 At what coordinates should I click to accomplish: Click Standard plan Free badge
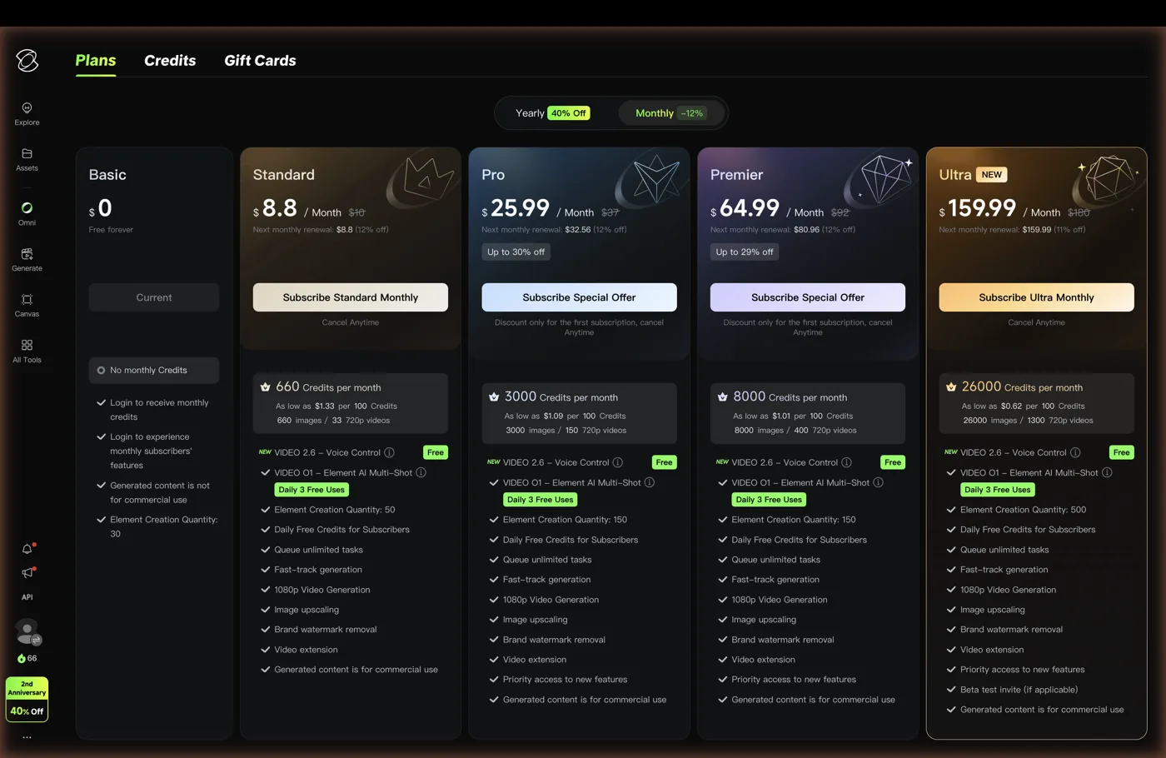(436, 452)
